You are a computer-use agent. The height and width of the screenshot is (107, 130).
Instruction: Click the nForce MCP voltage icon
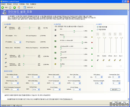55,58
